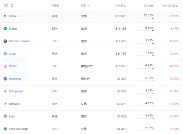Click the $14.43B value for Convex Finance
Image resolution: width=183 pixels, height=134 pixels.
click(x=121, y=41)
